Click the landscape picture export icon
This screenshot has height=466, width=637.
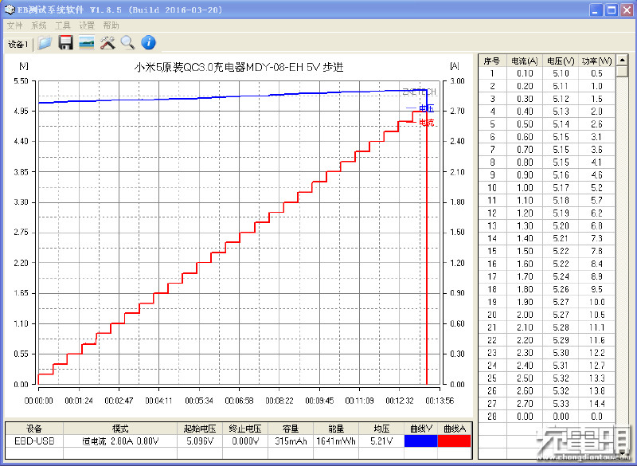(87, 42)
